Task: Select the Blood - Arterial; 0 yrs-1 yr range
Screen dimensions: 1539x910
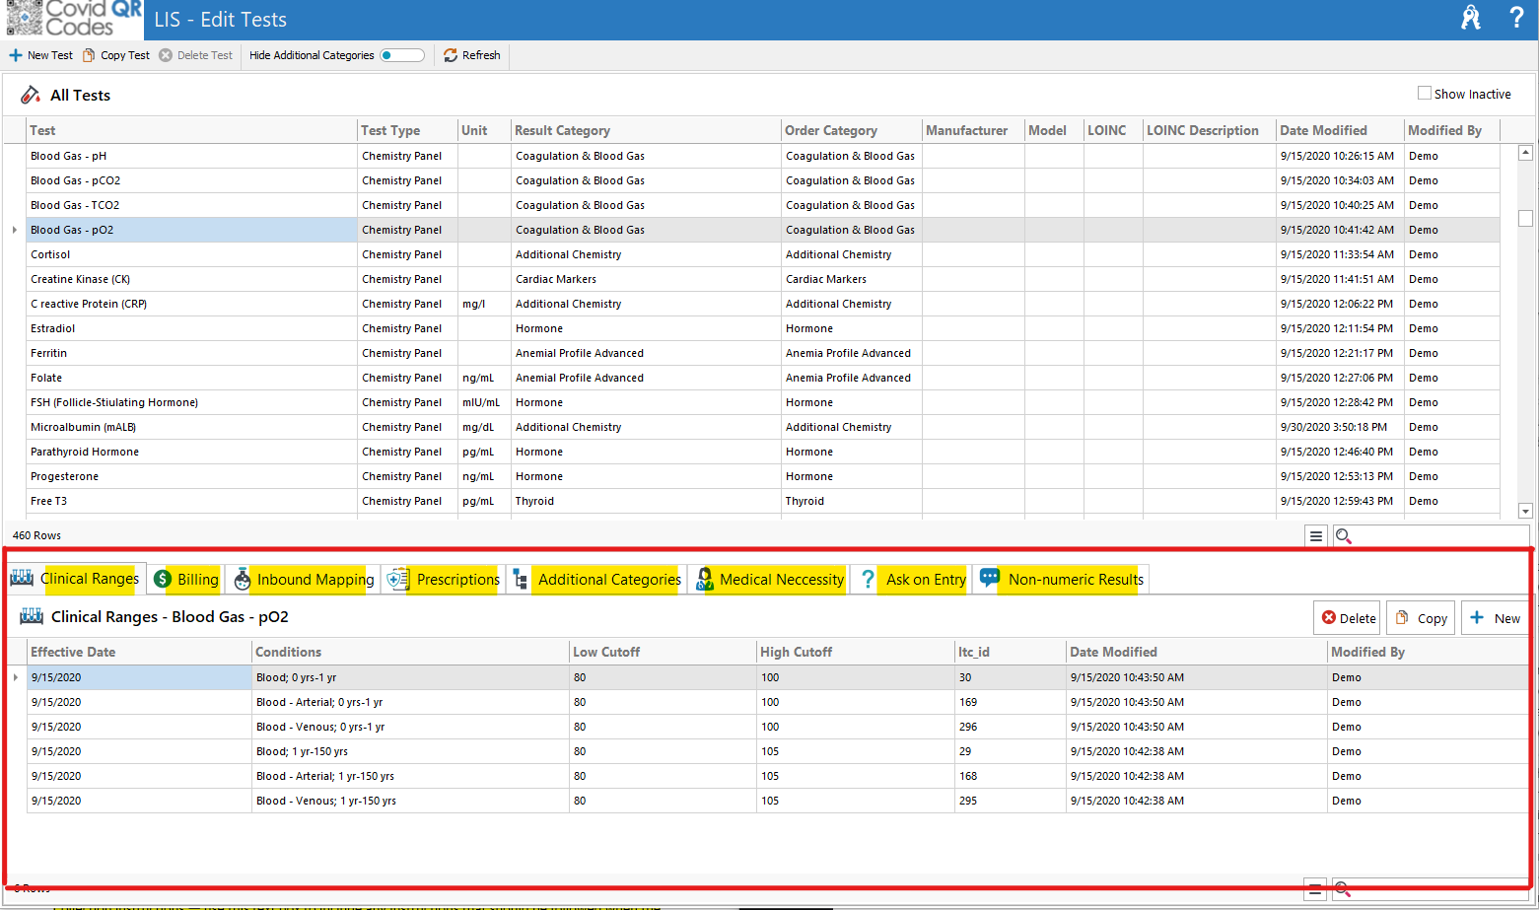Action: (777, 702)
